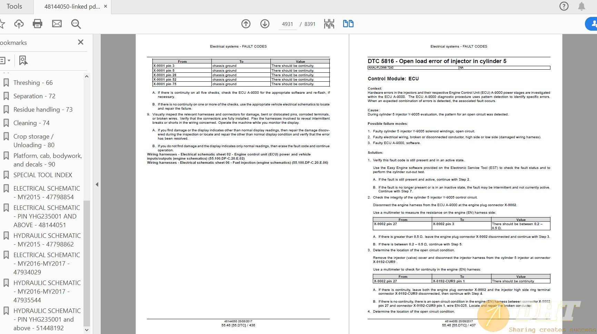The width and height of the screenshot is (597, 334).
Task: Click the DTC 5816 heading text
Action: (437, 61)
